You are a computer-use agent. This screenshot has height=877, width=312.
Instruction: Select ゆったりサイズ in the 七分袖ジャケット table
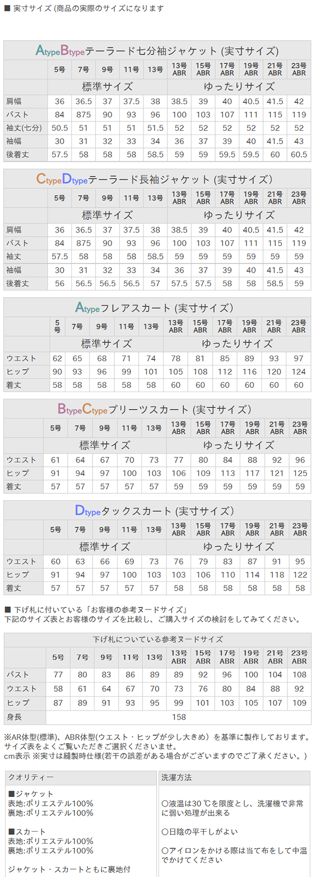[239, 87]
